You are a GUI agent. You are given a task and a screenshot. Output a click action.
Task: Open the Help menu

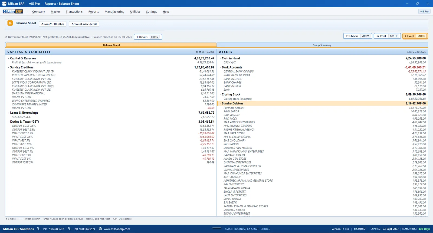point(166,12)
